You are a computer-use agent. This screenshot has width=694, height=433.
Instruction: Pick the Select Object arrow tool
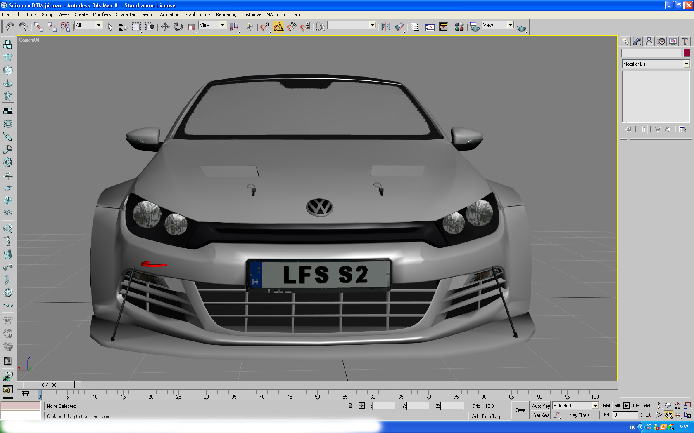(110, 27)
